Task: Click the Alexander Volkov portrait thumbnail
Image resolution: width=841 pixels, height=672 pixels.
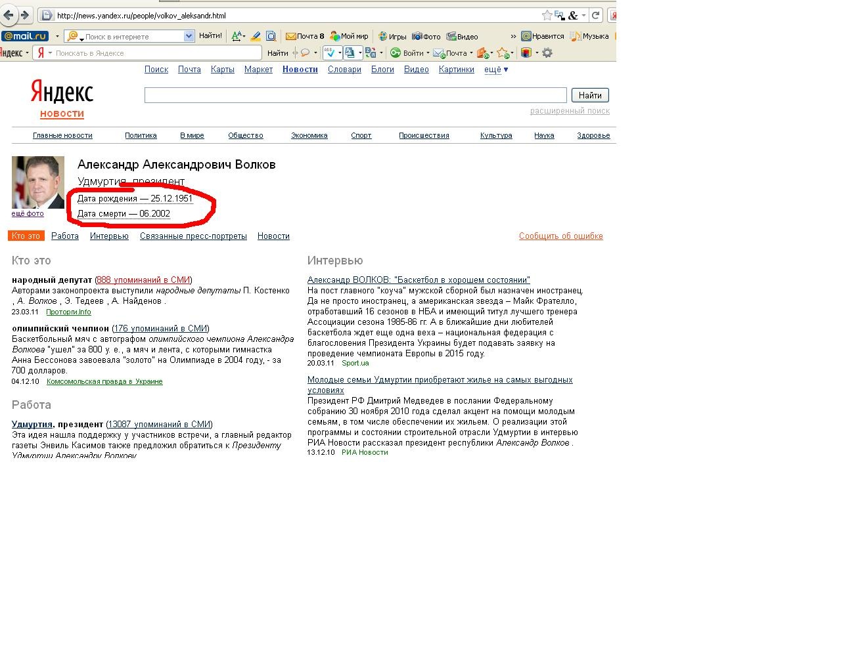Action: pyautogui.click(x=38, y=182)
